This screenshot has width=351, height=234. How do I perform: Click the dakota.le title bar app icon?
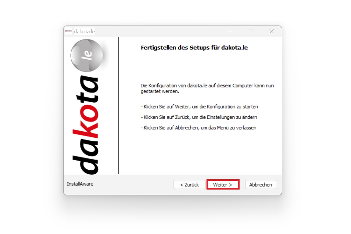click(69, 31)
